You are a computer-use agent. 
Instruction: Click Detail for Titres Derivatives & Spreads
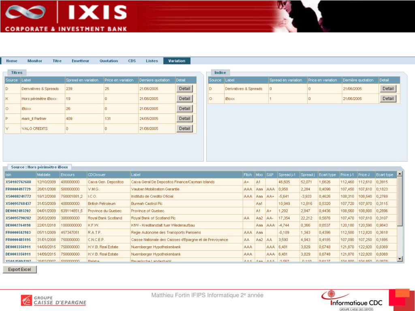pos(184,89)
